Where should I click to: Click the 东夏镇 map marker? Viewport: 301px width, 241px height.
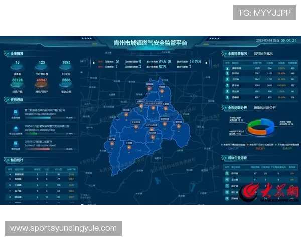(166, 108)
